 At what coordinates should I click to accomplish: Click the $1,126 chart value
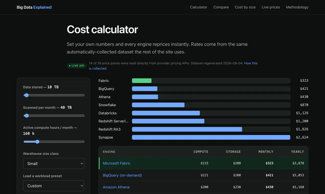pyautogui.click(x=302, y=113)
